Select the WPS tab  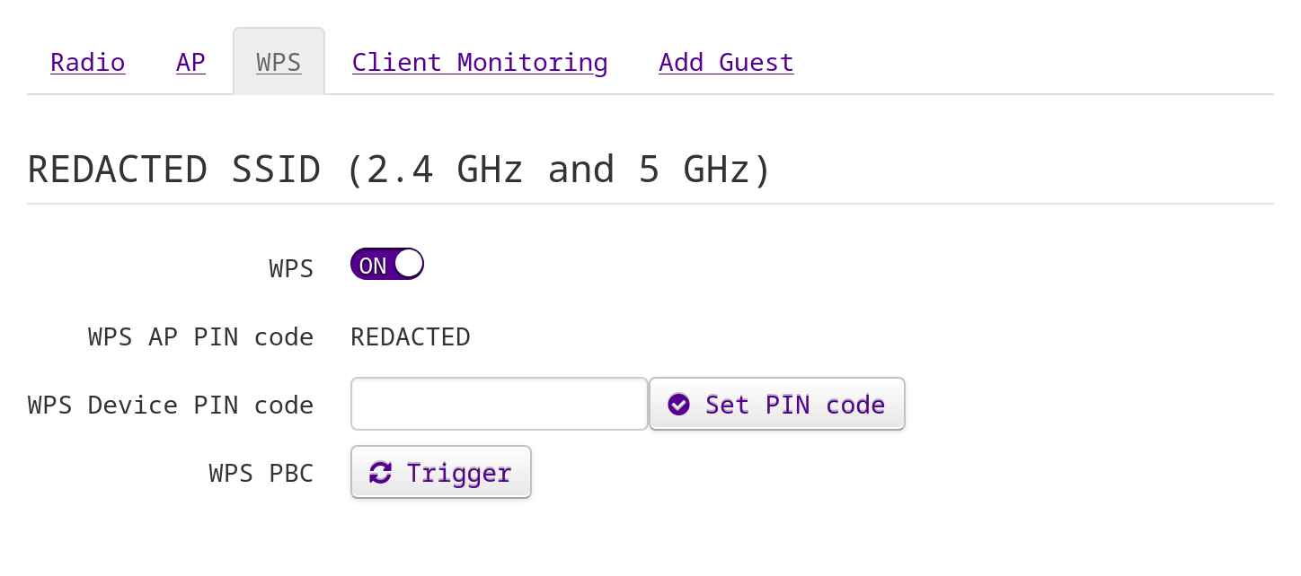[x=279, y=62]
